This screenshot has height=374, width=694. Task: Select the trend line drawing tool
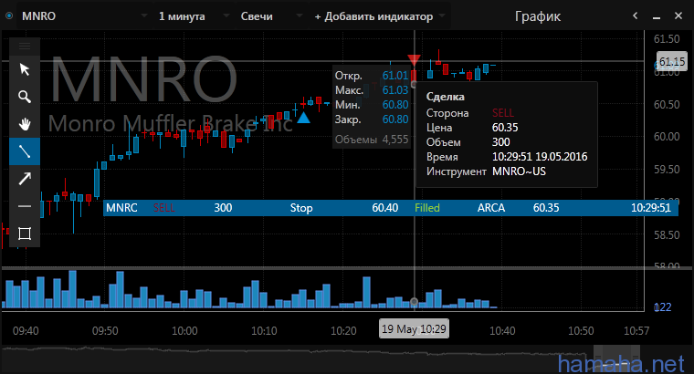[25, 151]
